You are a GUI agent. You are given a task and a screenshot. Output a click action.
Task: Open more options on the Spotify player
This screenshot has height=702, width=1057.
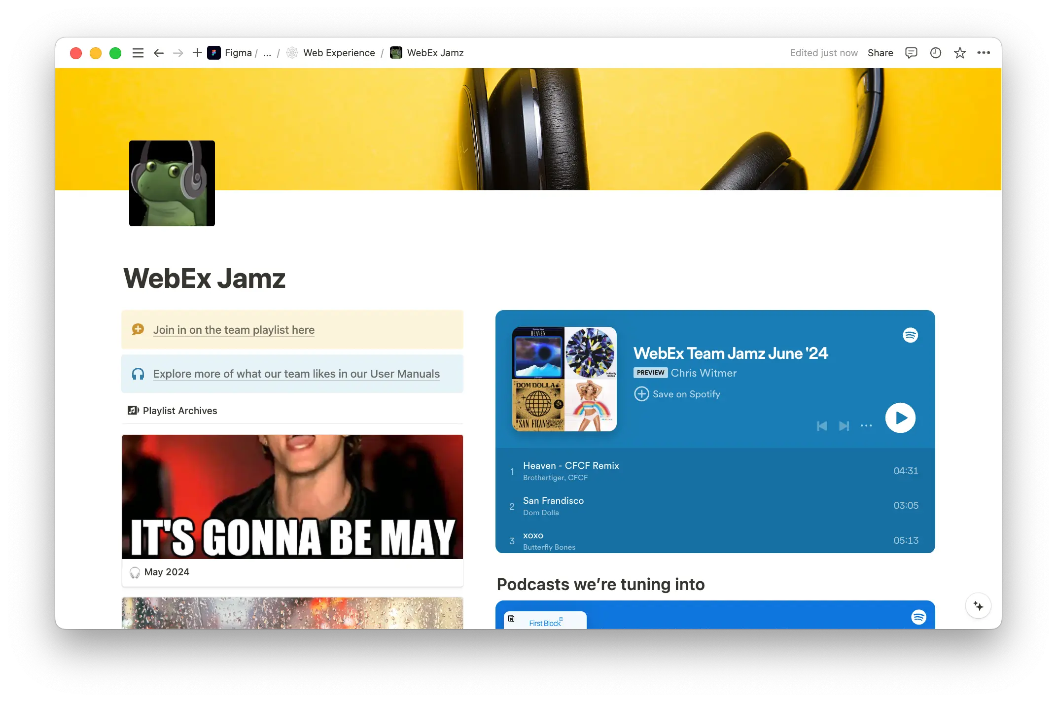pos(866,426)
